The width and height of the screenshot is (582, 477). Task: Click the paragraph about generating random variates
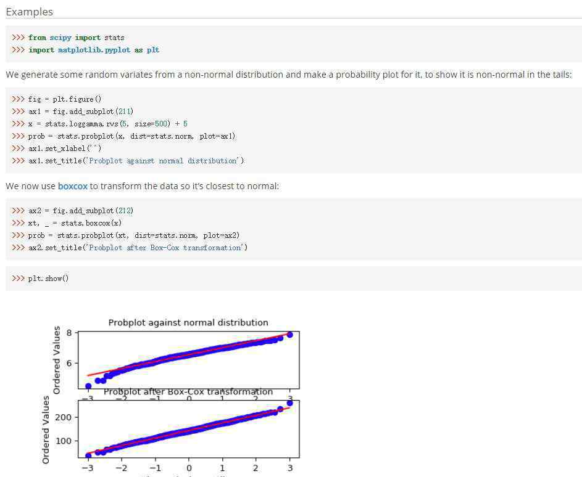click(x=288, y=75)
